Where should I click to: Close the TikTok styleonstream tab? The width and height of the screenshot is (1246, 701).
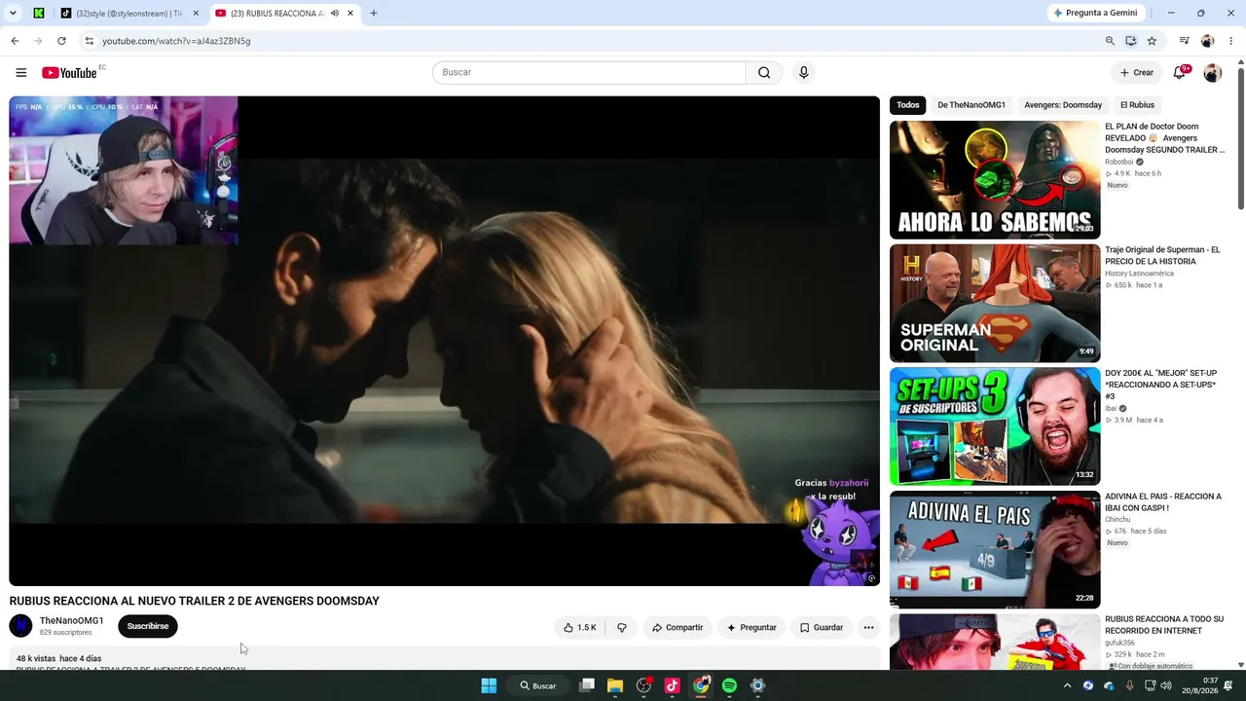coord(196,14)
